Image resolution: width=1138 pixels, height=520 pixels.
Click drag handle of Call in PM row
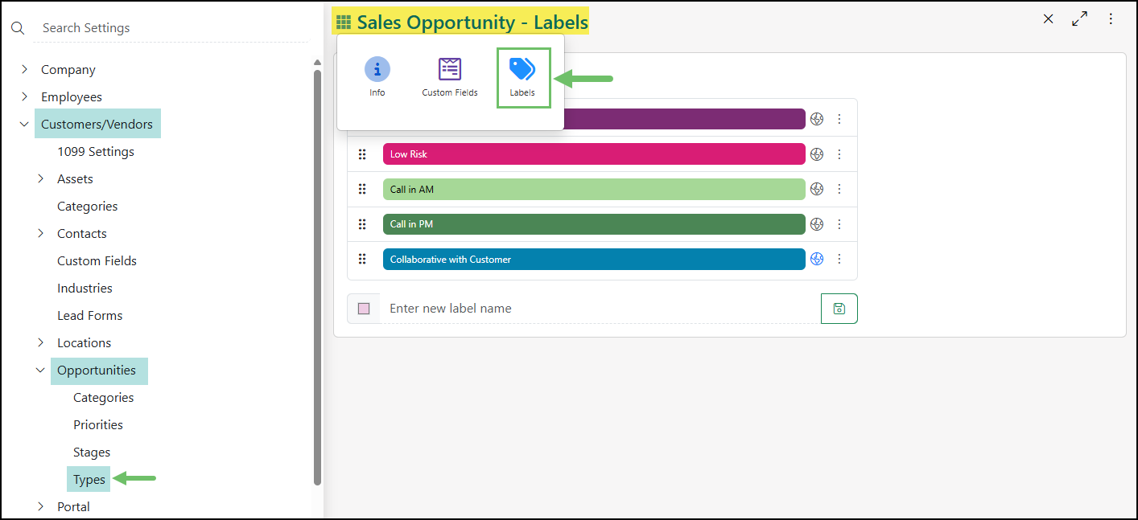(362, 224)
